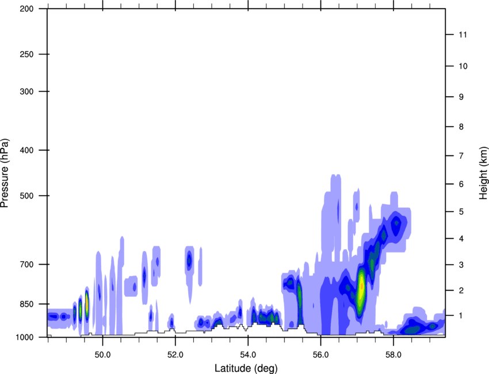This screenshot has width=489, height=374.
Task: Click the "Height (km)" axis title
Action: pyautogui.click(x=484, y=173)
